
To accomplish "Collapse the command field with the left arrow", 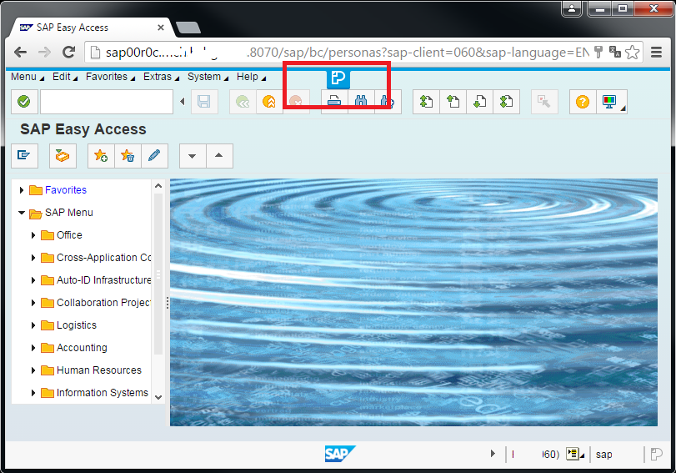I will point(183,102).
